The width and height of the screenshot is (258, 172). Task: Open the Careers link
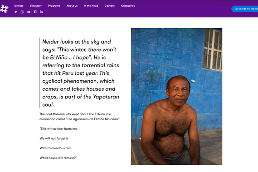point(110,6)
